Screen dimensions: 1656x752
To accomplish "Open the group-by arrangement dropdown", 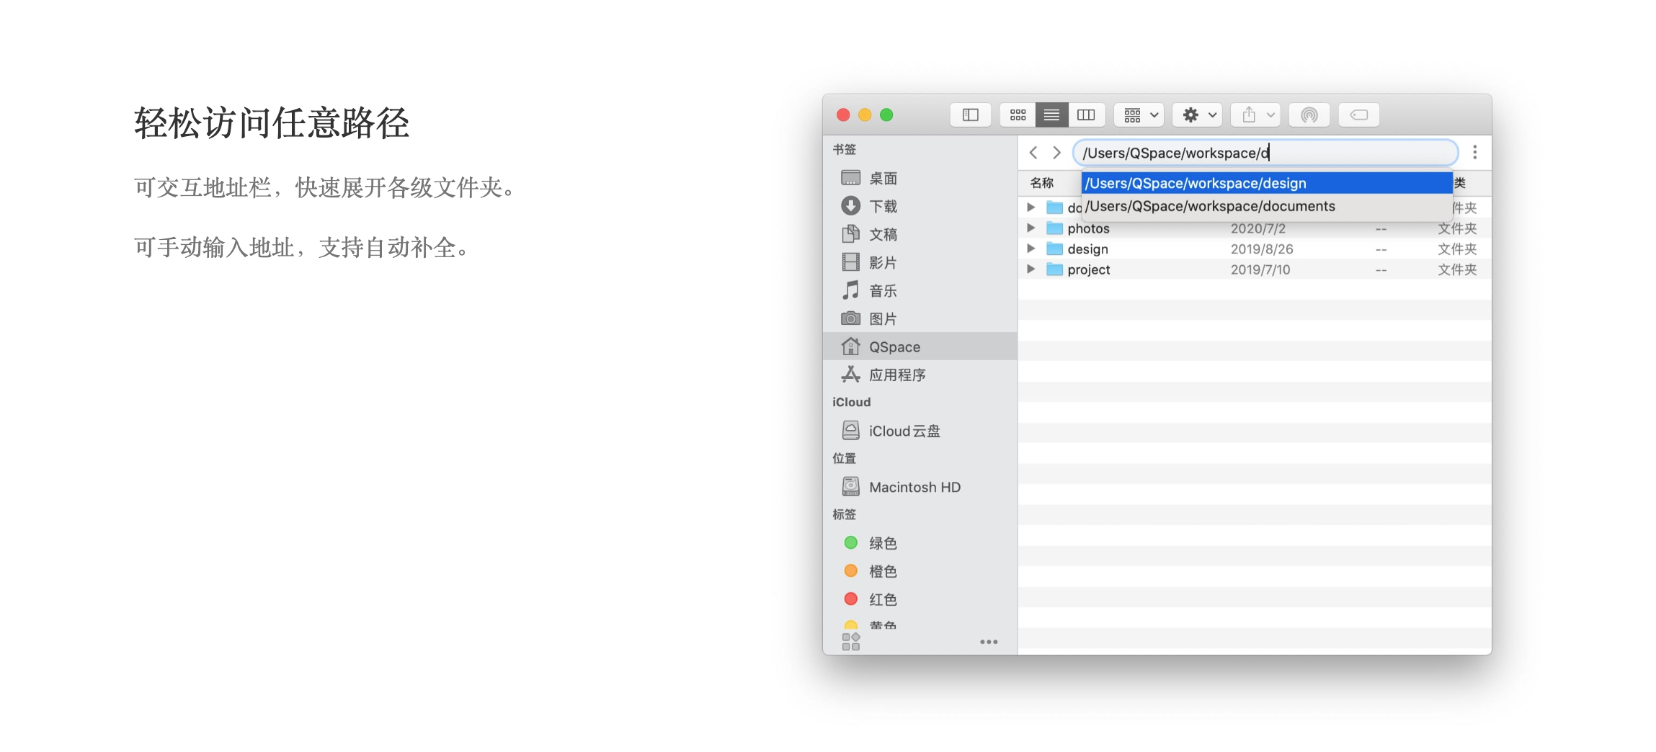I will (x=1140, y=115).
